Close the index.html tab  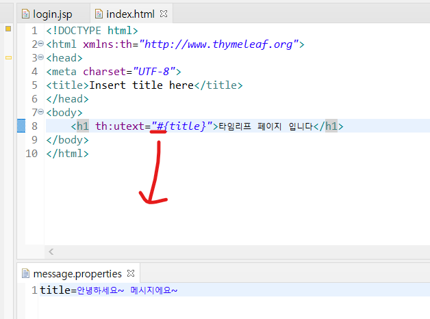[x=164, y=14]
